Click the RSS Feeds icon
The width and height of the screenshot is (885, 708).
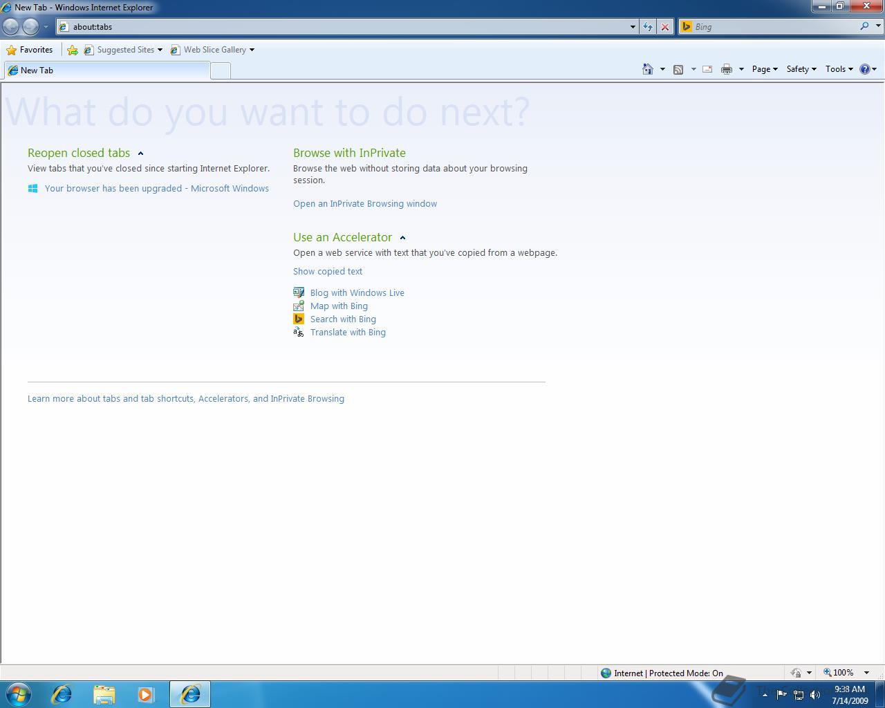click(678, 69)
